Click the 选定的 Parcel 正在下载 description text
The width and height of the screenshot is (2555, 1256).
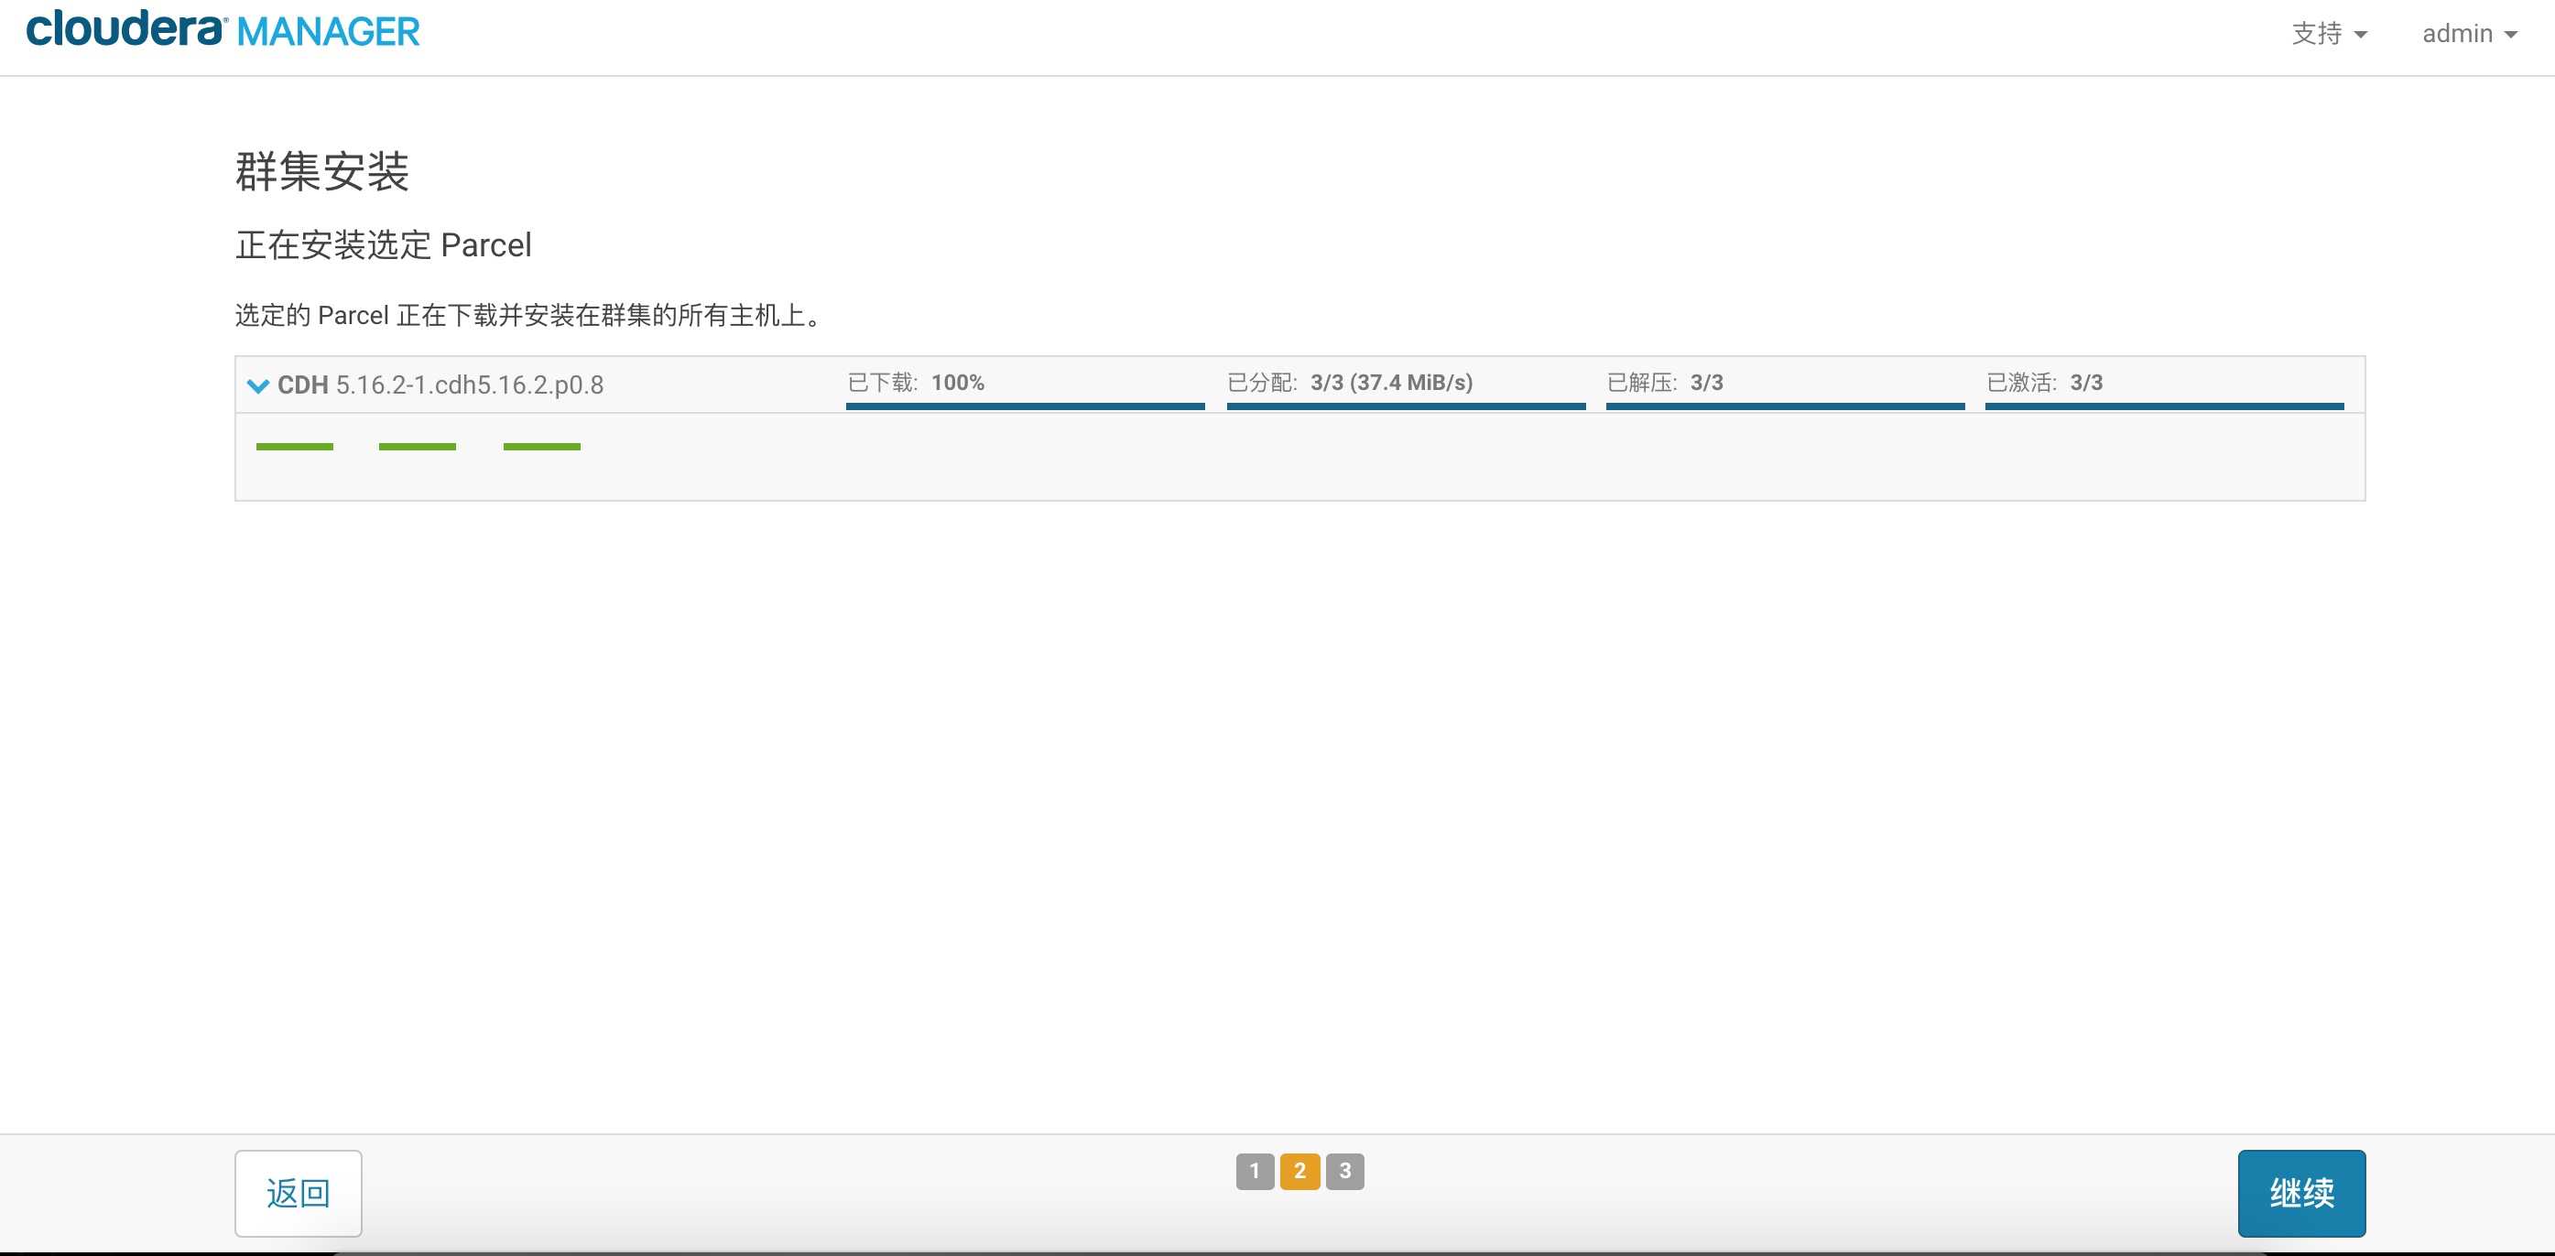(530, 315)
